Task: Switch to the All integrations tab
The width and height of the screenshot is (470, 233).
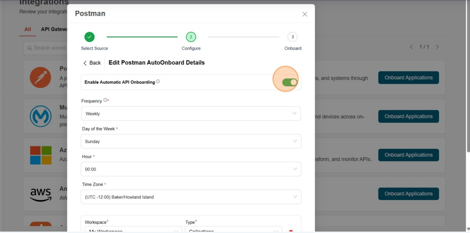Action: (x=28, y=29)
